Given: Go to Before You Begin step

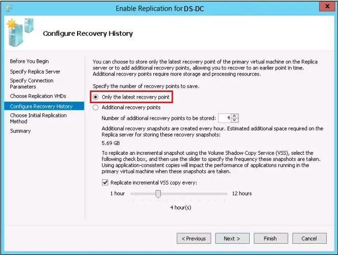Looking at the screenshot, I should click(x=30, y=61).
